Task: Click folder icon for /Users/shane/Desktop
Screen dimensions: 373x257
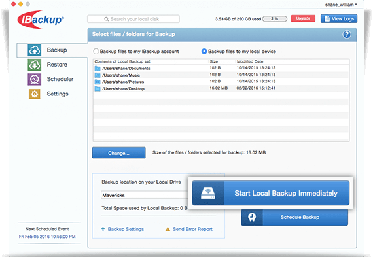Action: pos(98,89)
